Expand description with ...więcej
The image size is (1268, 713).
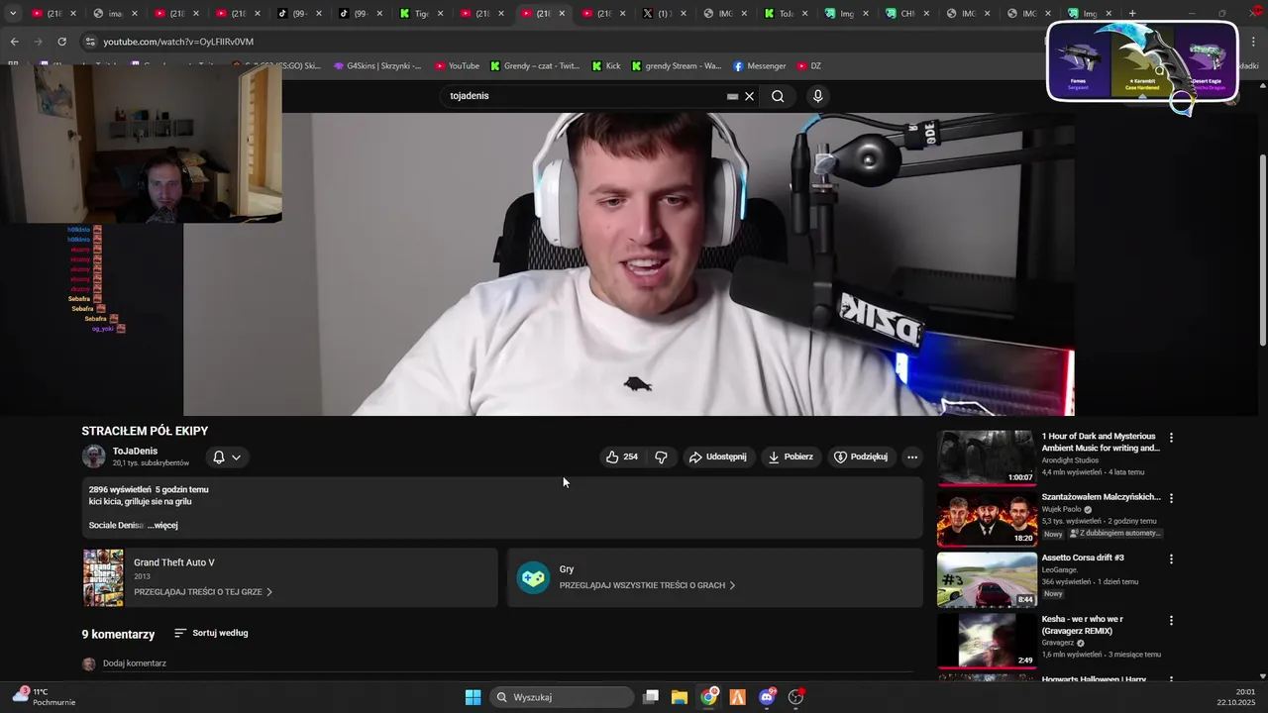click(162, 525)
